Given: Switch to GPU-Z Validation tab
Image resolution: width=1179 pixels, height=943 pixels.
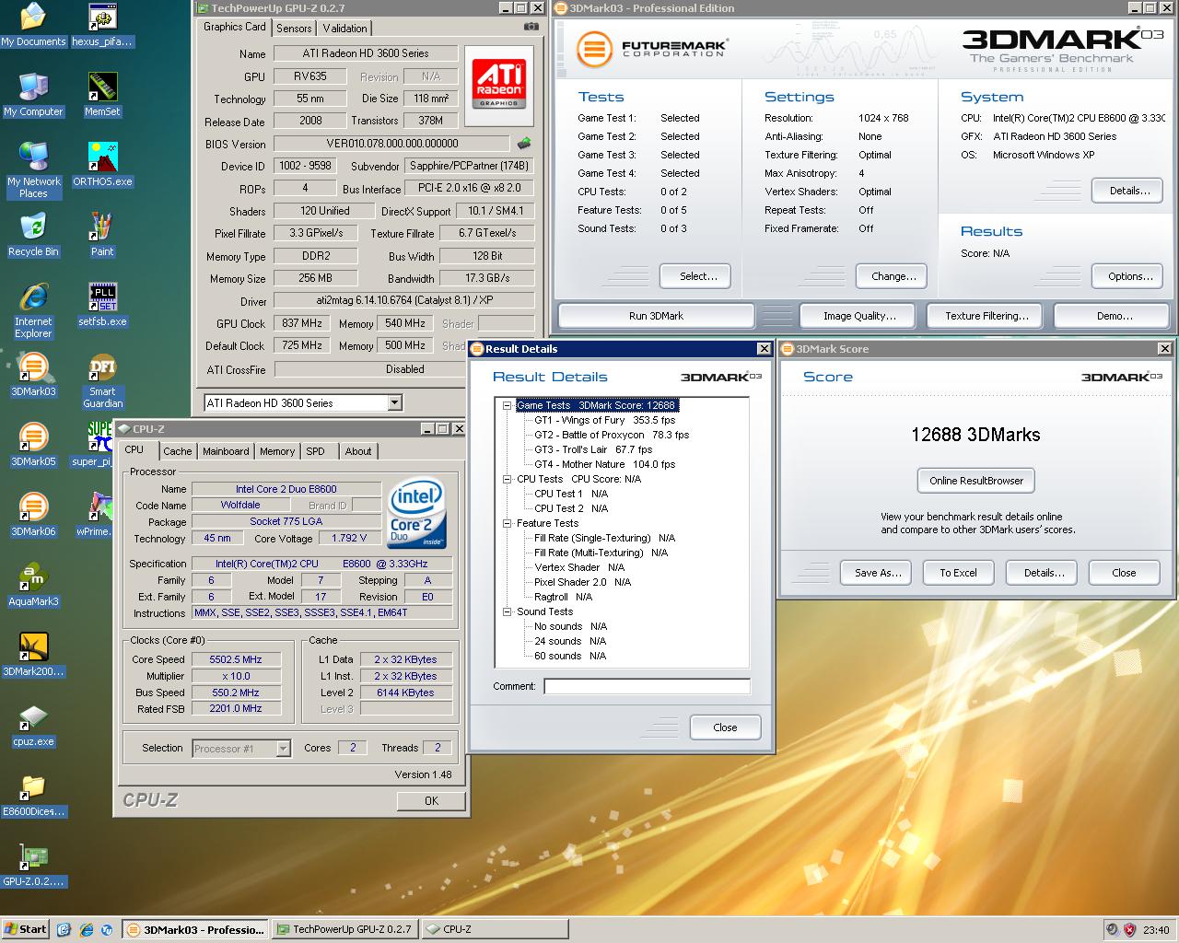Looking at the screenshot, I should click(345, 29).
